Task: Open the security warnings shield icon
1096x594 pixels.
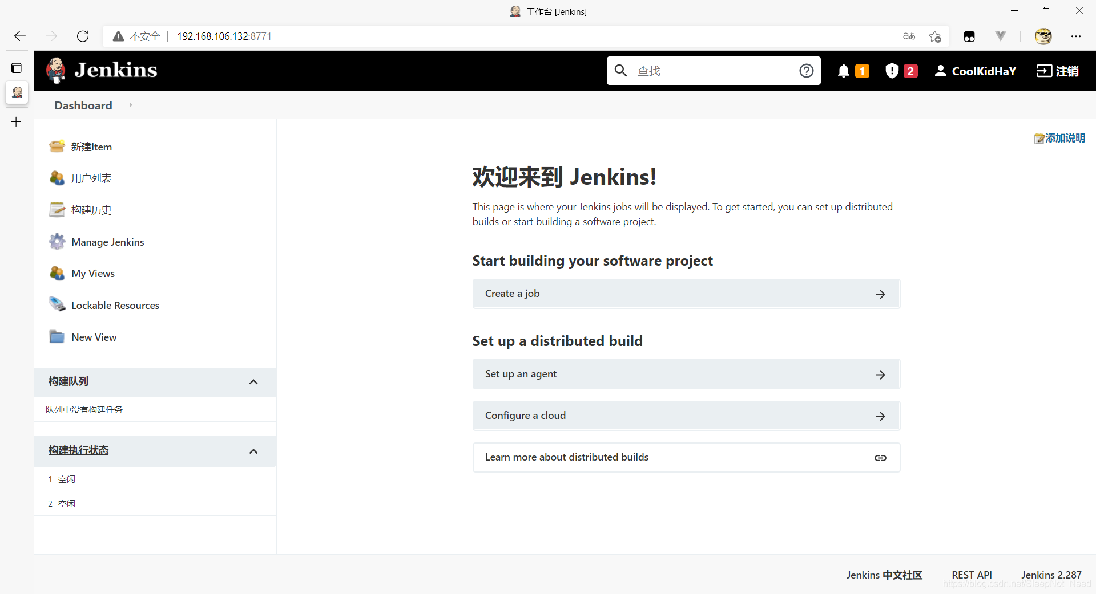Action: click(892, 71)
